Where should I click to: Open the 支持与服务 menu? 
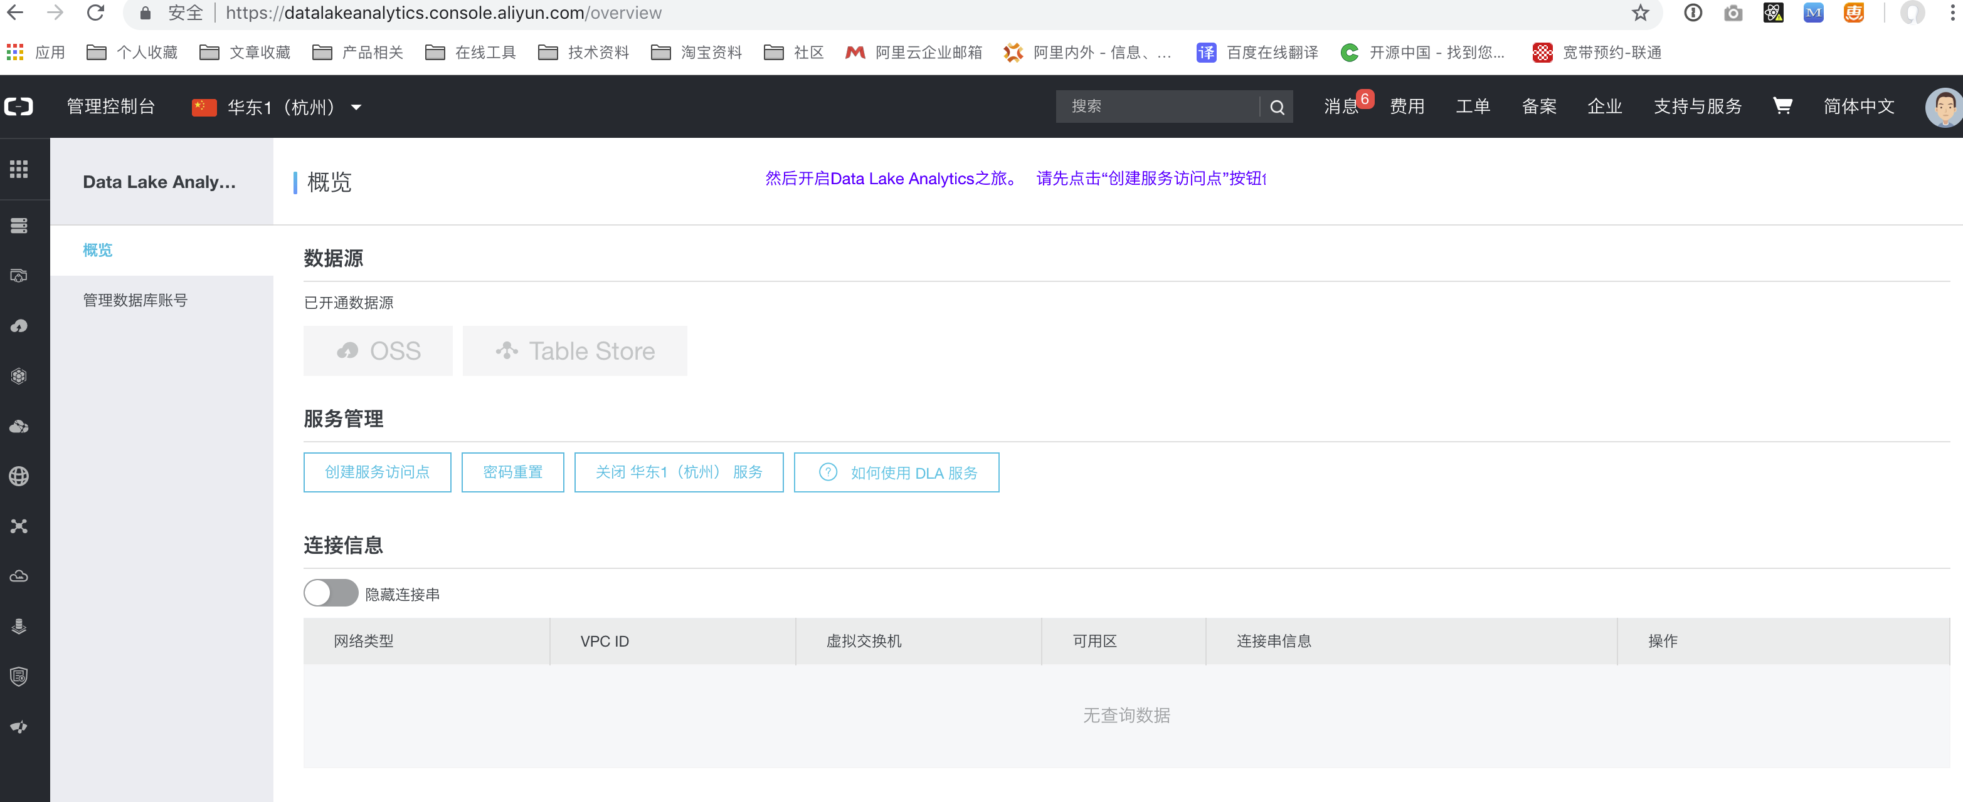(1697, 107)
